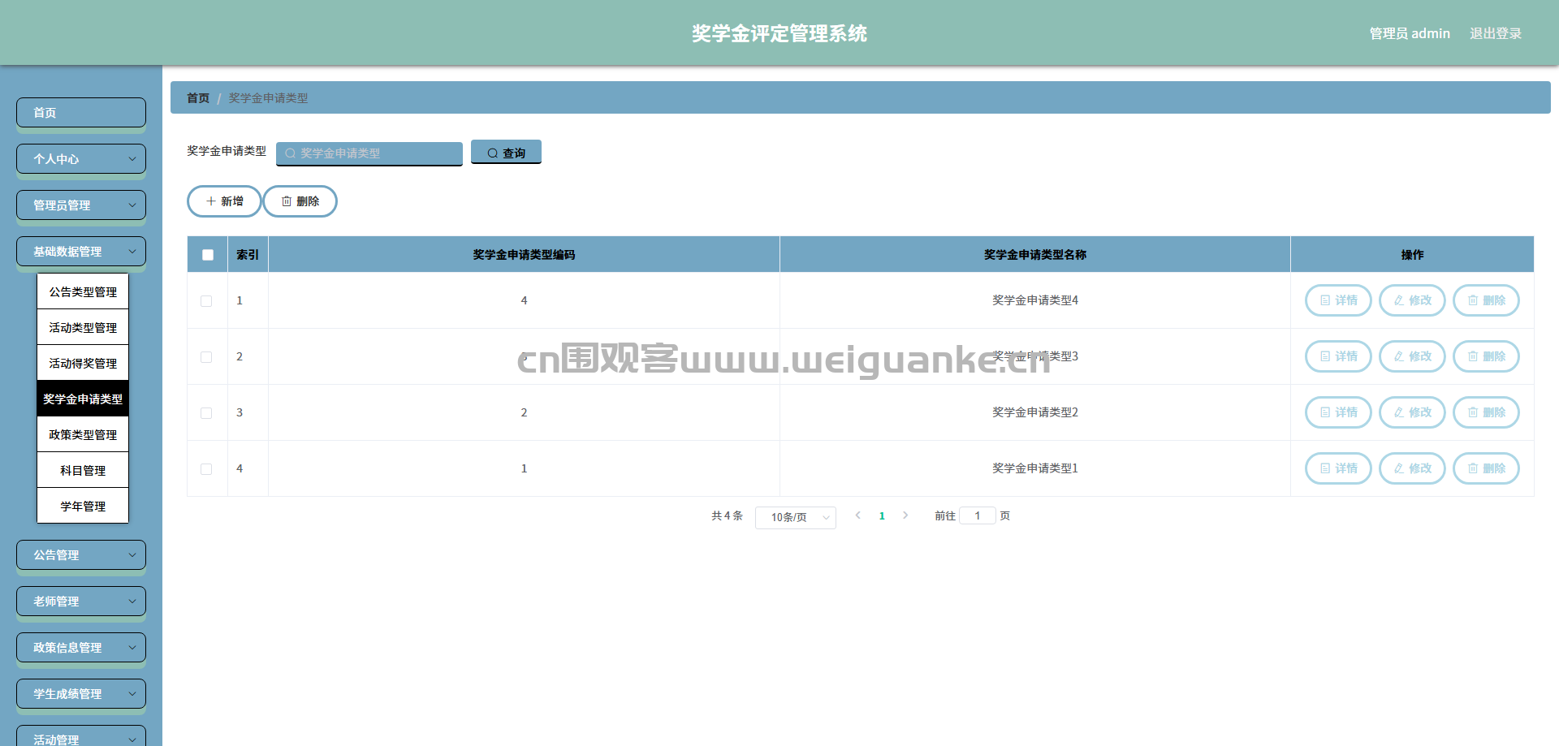Click 删除 for 奖学金申请类型4 row
Viewport: 1559px width, 746px height.
[x=1486, y=300]
